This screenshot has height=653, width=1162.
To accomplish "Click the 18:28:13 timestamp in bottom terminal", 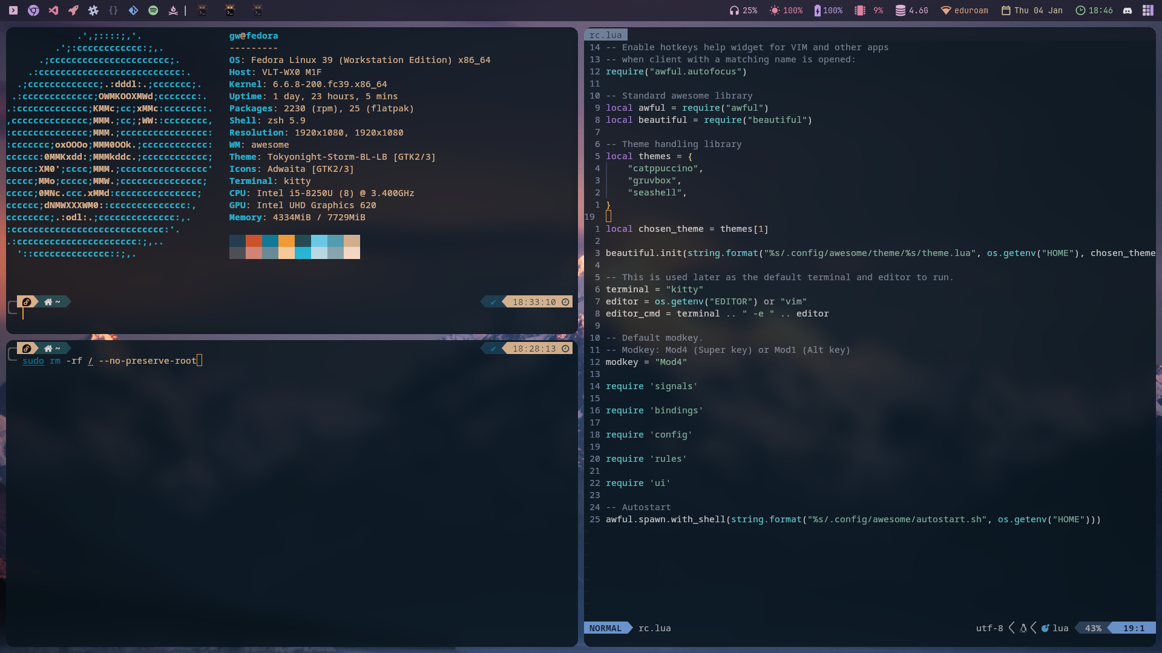I will click(534, 349).
